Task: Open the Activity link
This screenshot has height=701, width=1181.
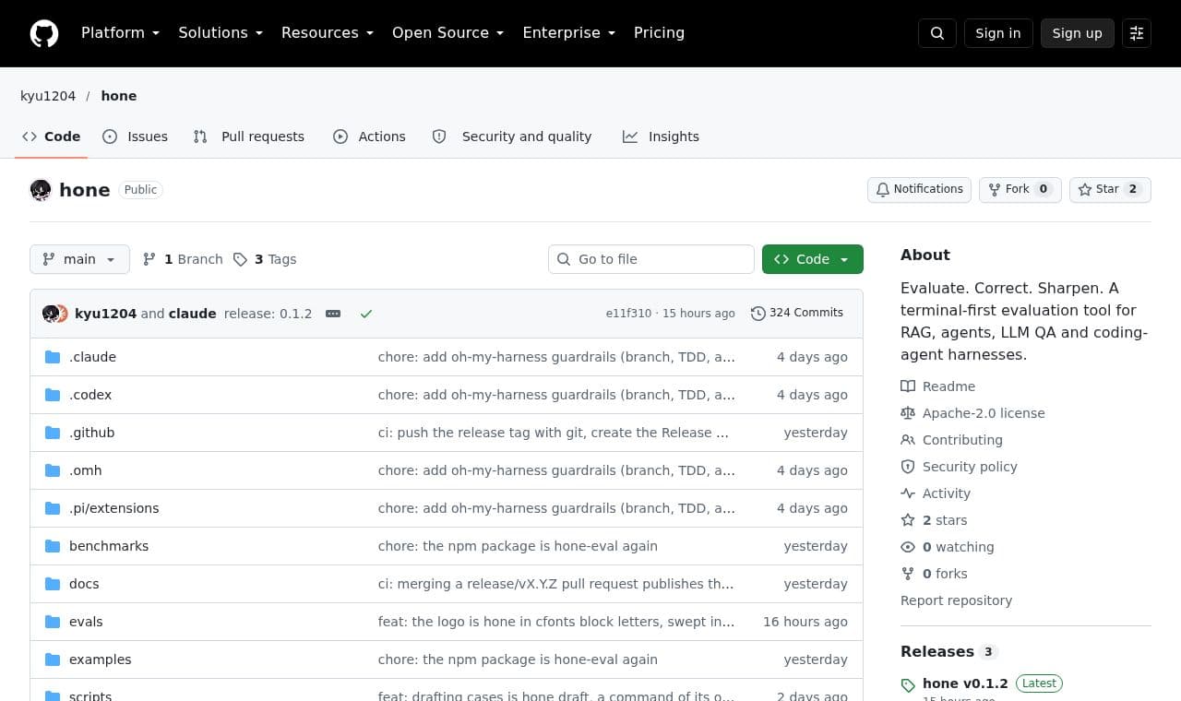Action: coord(936,493)
